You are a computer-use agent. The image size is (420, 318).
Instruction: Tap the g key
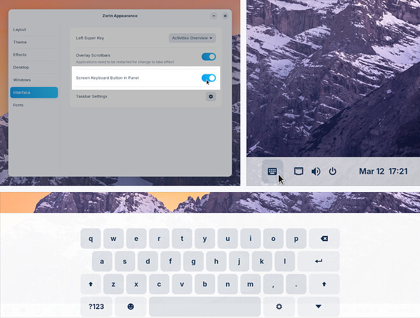(x=193, y=261)
